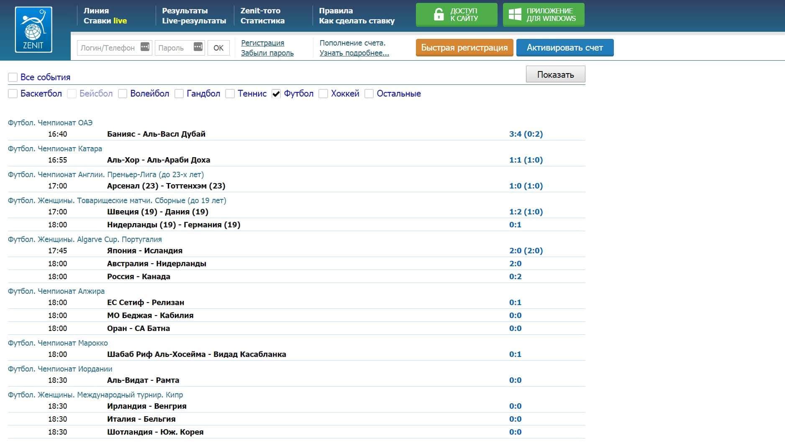Select match 'Оран - СА Батна'
Image resolution: width=785 pixels, height=443 pixels.
139,328
